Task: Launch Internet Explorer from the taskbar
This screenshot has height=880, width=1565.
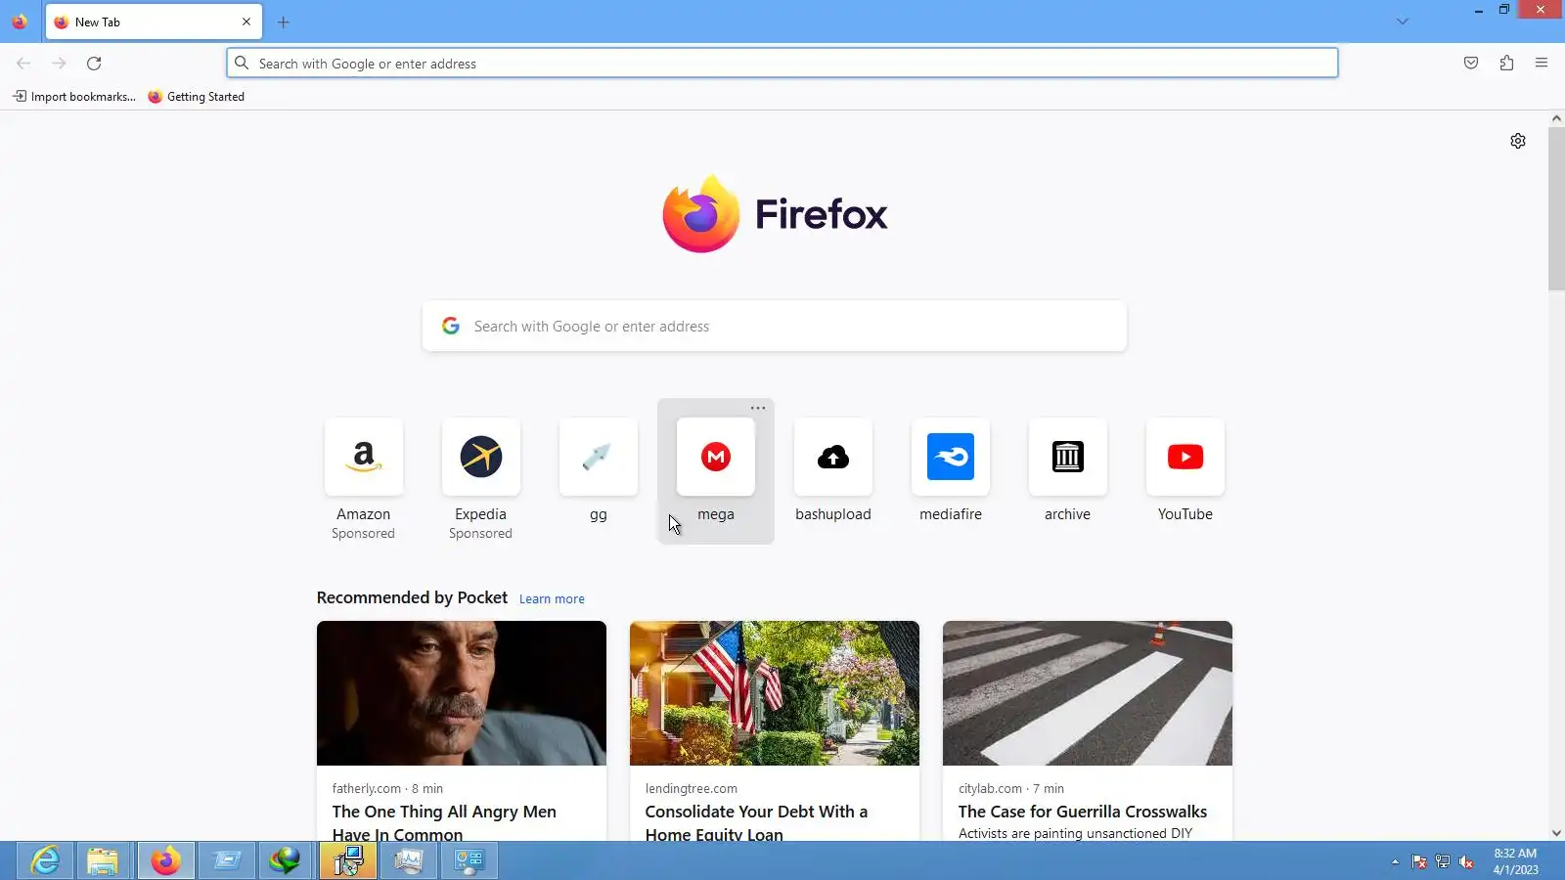Action: 45,861
